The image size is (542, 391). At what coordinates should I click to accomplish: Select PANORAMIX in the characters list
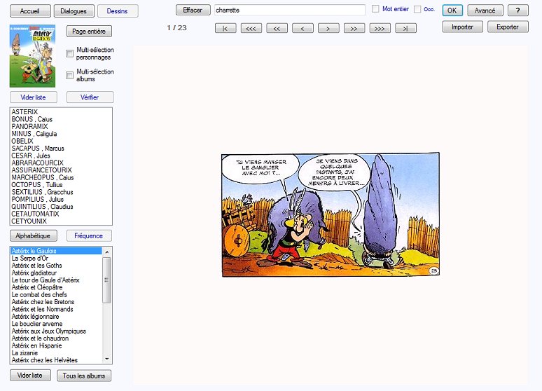click(x=29, y=126)
